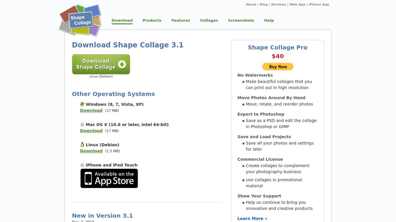Viewport: 396px width, 222px height.
Task: Click the green Download Shape Collage button
Action: pyautogui.click(x=101, y=64)
